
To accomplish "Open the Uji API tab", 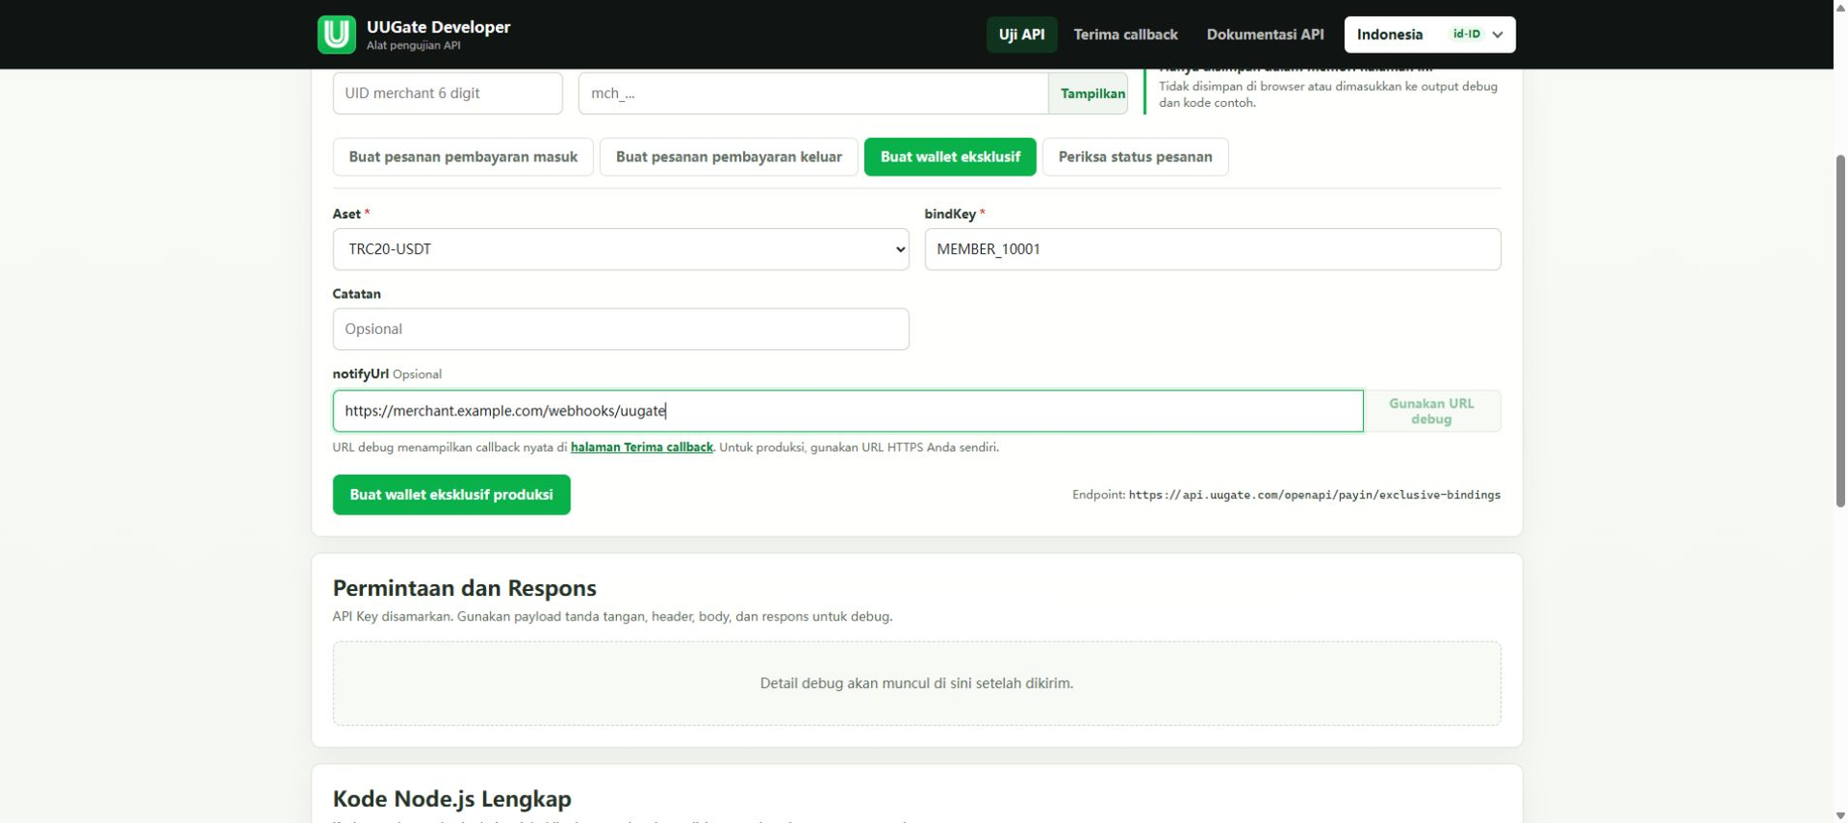I will click(1021, 35).
